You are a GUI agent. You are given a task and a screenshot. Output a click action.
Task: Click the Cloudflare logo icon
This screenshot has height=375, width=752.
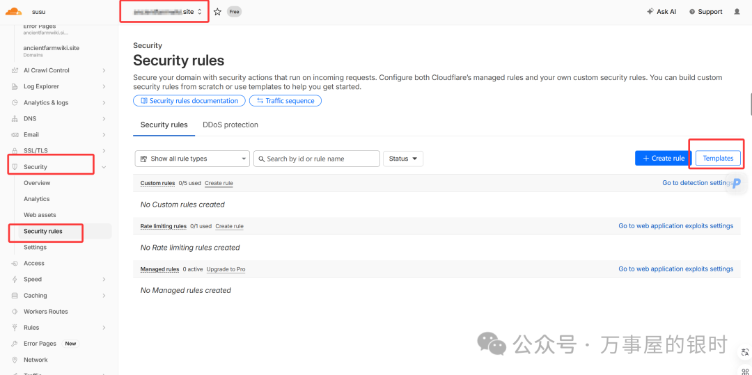pos(14,11)
